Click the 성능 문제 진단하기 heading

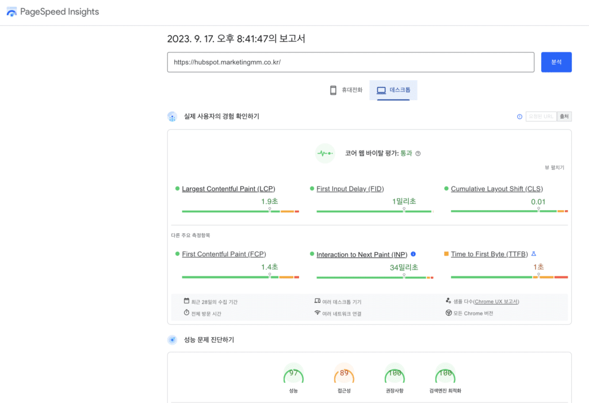point(209,340)
